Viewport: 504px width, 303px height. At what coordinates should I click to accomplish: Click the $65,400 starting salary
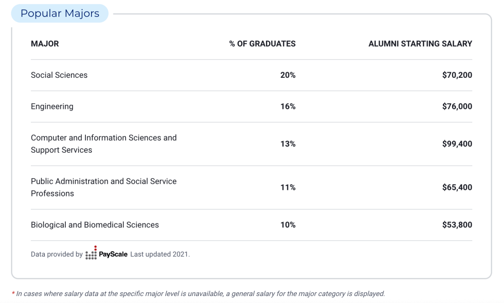click(457, 188)
